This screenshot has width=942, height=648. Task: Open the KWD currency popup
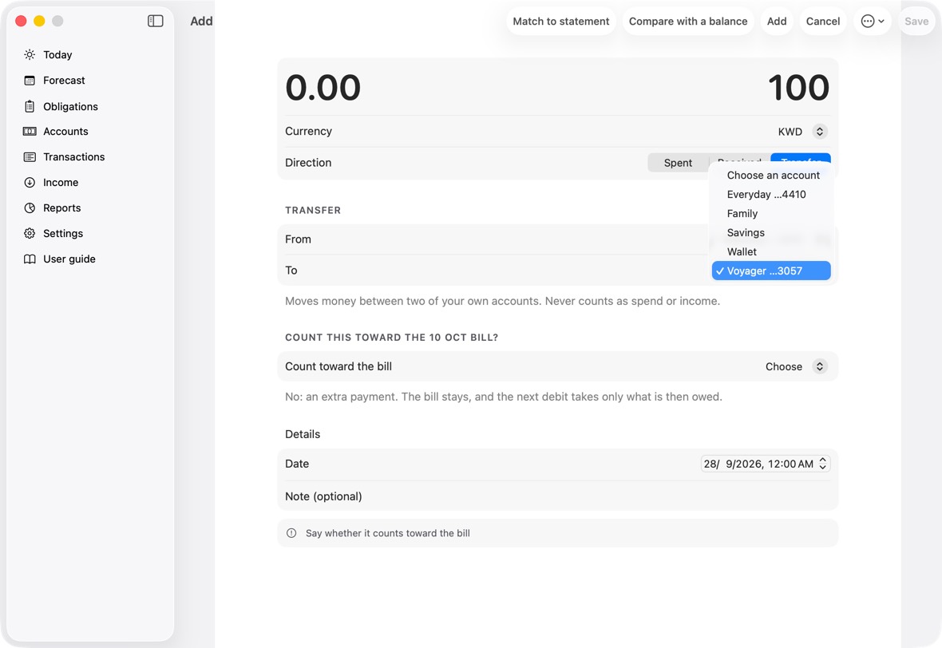coord(802,132)
